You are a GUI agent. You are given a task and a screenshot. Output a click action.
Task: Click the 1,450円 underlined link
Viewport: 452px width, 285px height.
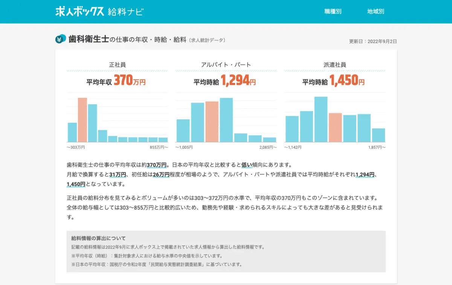(75, 184)
